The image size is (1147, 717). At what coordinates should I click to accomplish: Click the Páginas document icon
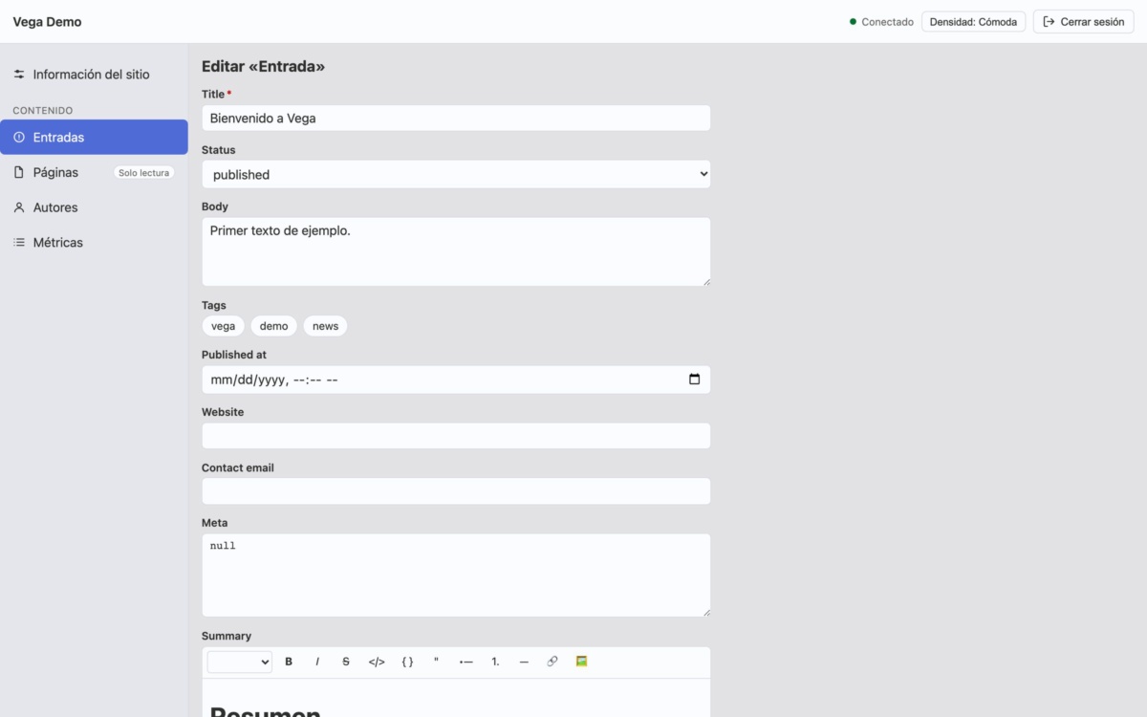(19, 172)
